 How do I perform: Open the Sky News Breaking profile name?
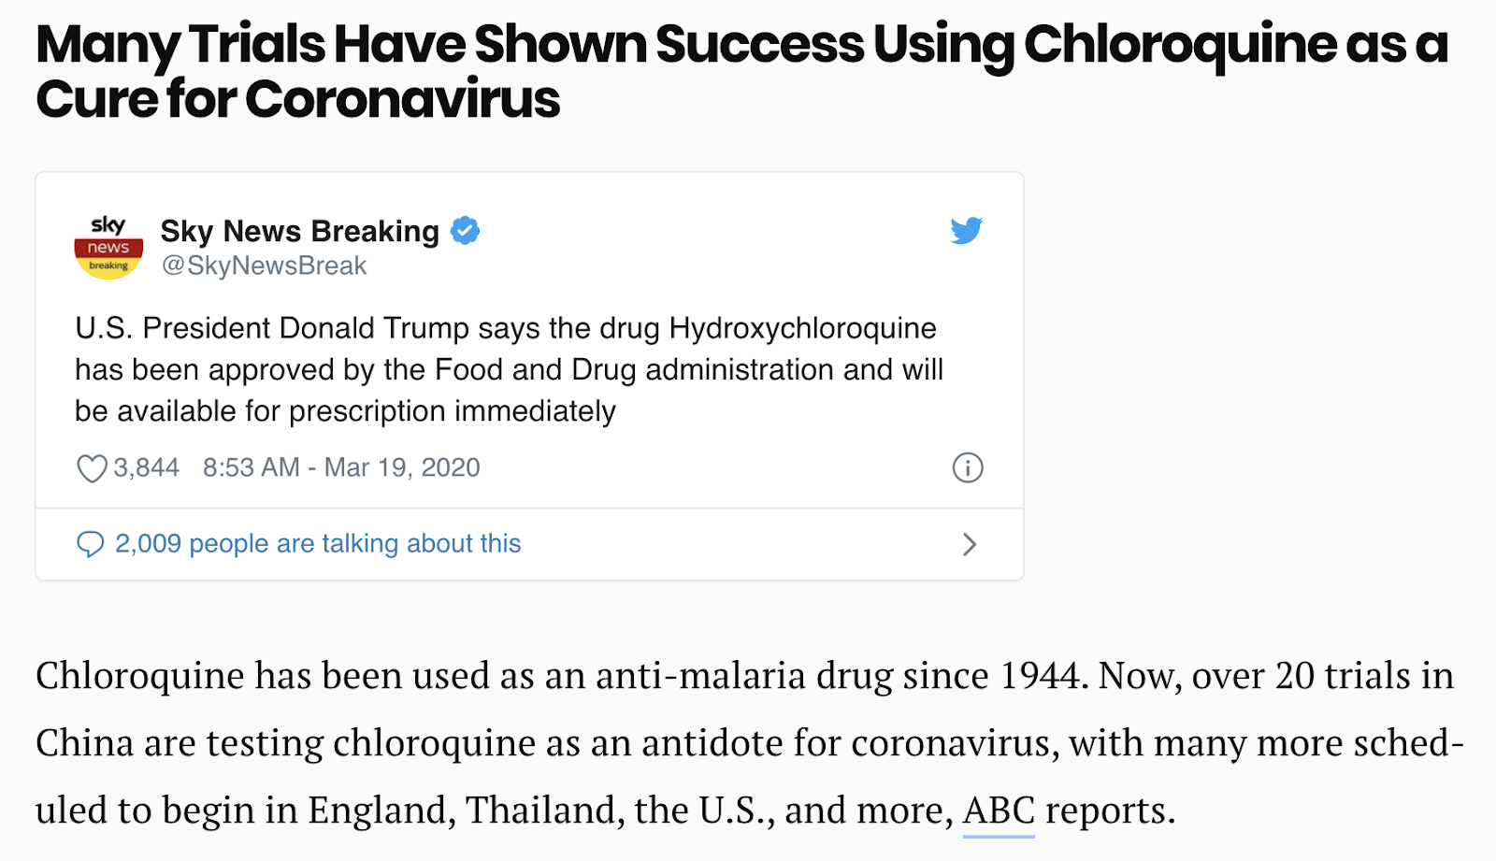click(299, 231)
